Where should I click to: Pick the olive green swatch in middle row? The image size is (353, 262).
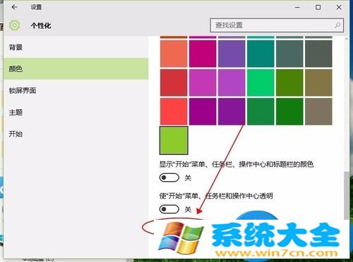(x=289, y=82)
